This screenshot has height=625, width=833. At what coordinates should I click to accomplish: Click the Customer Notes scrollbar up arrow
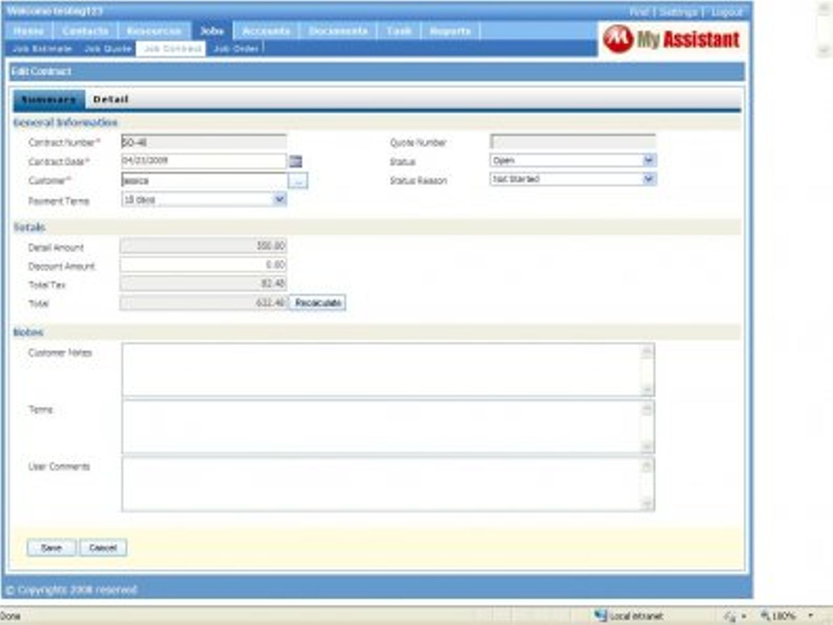tap(647, 351)
